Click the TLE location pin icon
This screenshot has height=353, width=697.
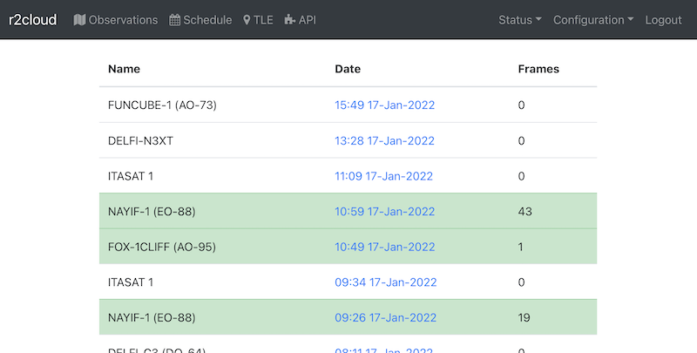tap(247, 20)
